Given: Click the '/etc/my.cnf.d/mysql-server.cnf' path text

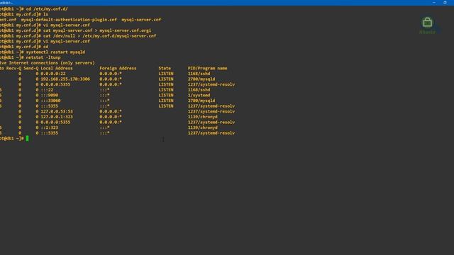Looking at the screenshot, I should coord(119,36).
